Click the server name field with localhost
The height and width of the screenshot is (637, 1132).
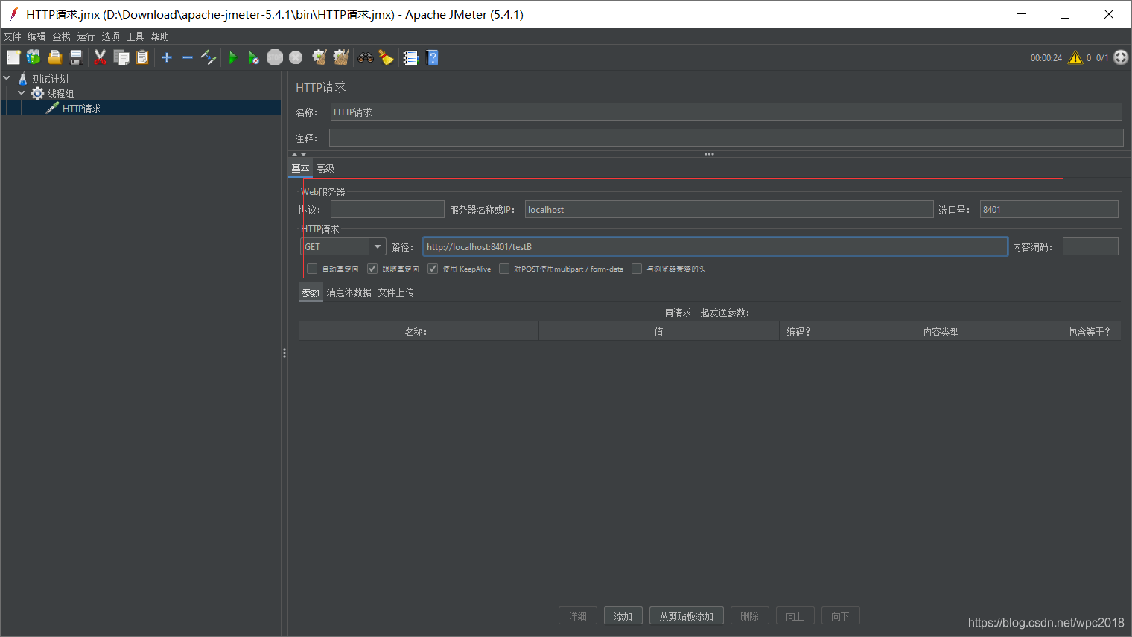(729, 209)
